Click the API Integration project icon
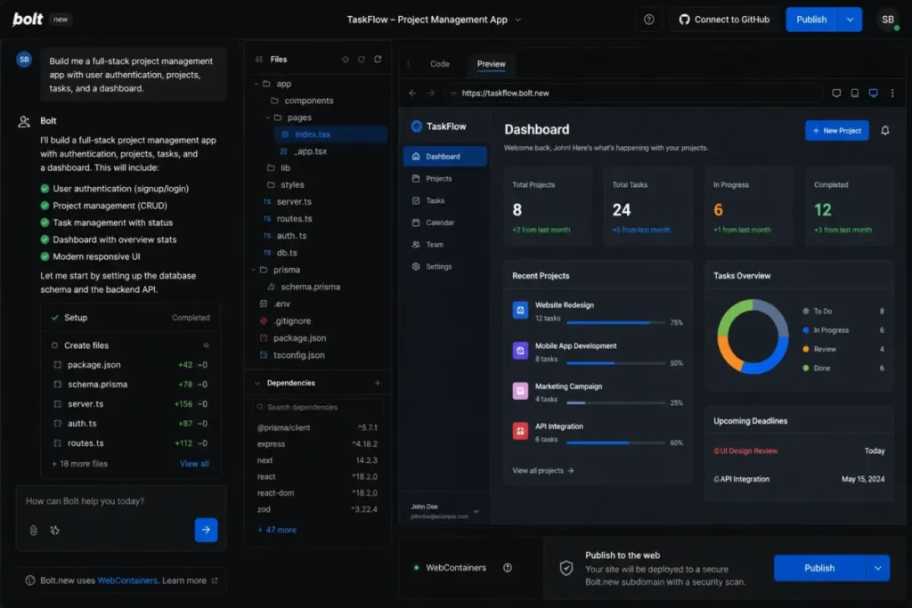Screen dimensions: 912x608 [520, 431]
